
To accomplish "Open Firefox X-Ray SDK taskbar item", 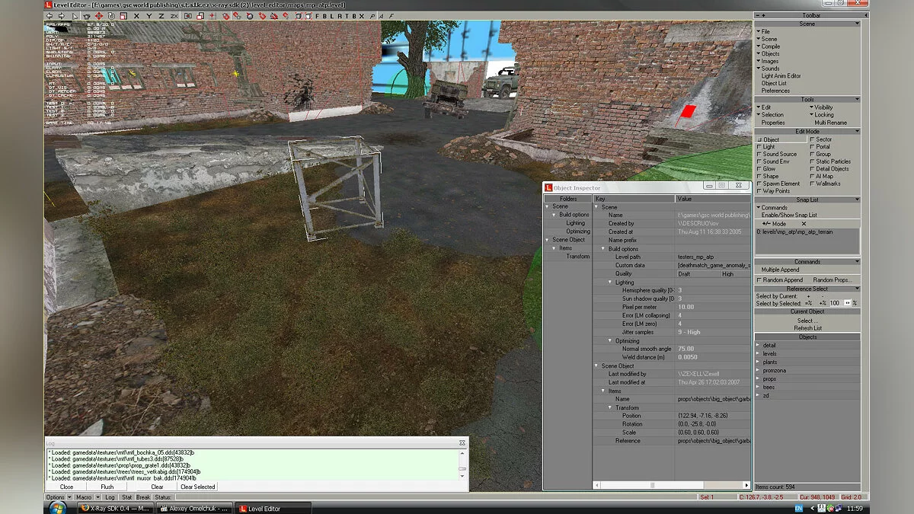I will [115, 508].
